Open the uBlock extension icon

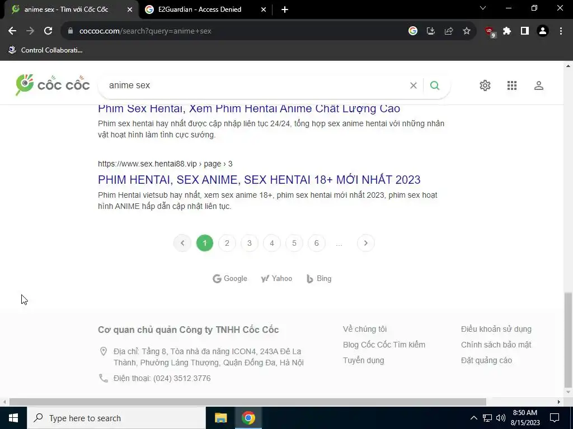point(490,32)
